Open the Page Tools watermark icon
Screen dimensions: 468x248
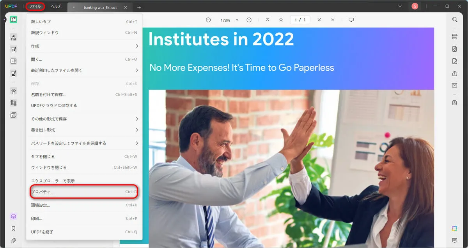tap(14, 115)
